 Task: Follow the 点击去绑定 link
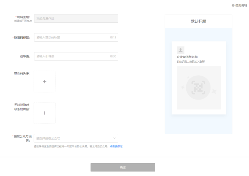tap(116, 146)
